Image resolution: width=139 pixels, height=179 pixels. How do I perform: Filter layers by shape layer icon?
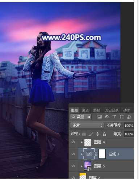pos(122,117)
